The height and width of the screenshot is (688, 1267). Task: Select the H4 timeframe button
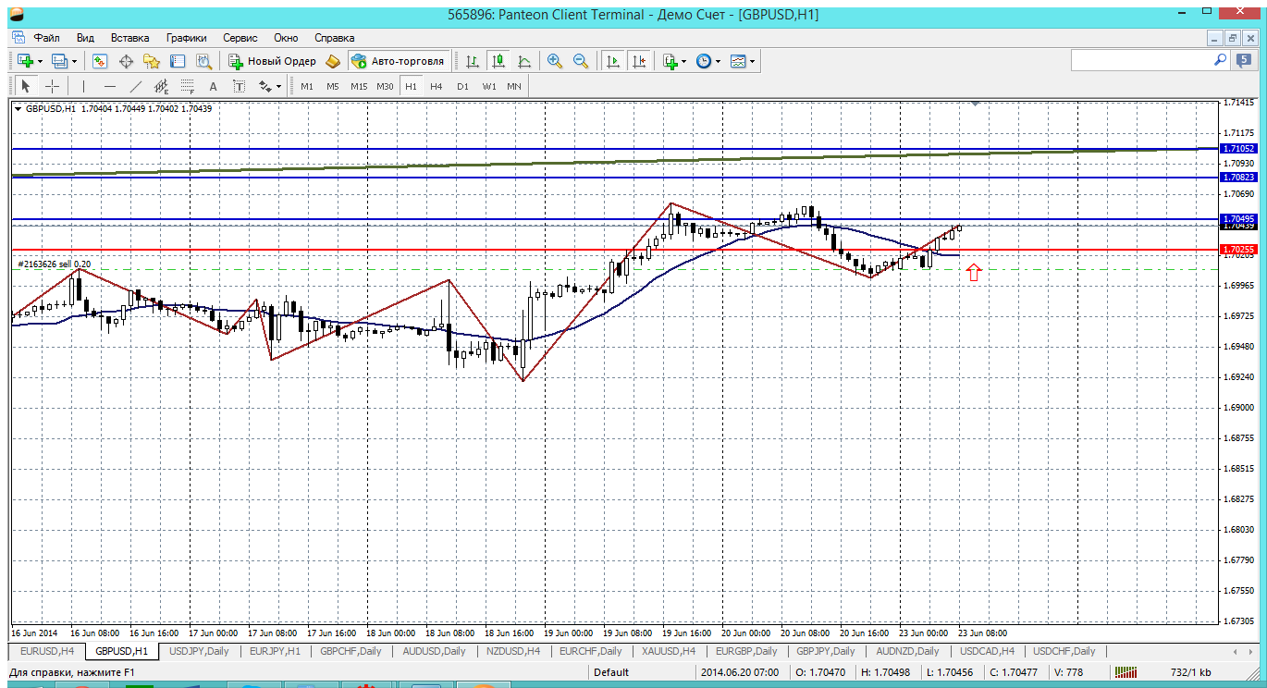[x=437, y=86]
